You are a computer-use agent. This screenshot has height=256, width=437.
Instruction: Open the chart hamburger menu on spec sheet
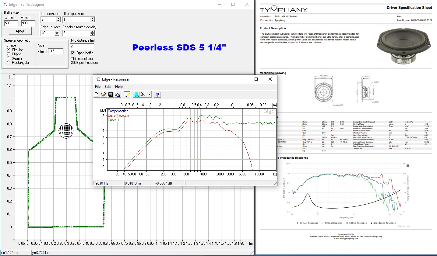(408, 166)
